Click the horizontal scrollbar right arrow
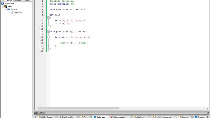The image size is (210, 118). [x=208, y=108]
